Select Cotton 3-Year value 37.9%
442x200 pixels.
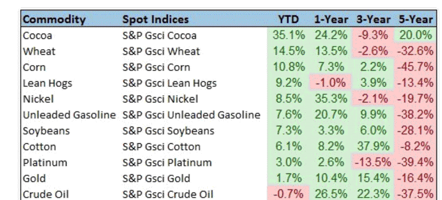click(373, 146)
